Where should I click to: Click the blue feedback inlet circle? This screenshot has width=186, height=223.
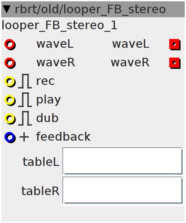[10, 137]
